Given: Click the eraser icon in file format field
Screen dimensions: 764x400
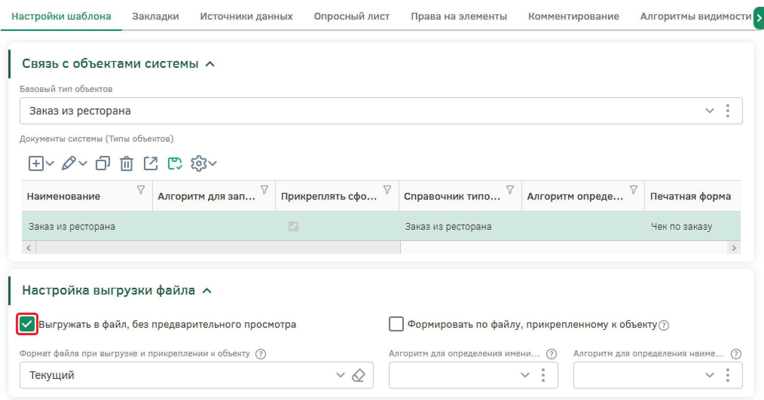Looking at the screenshot, I should coord(358,375).
